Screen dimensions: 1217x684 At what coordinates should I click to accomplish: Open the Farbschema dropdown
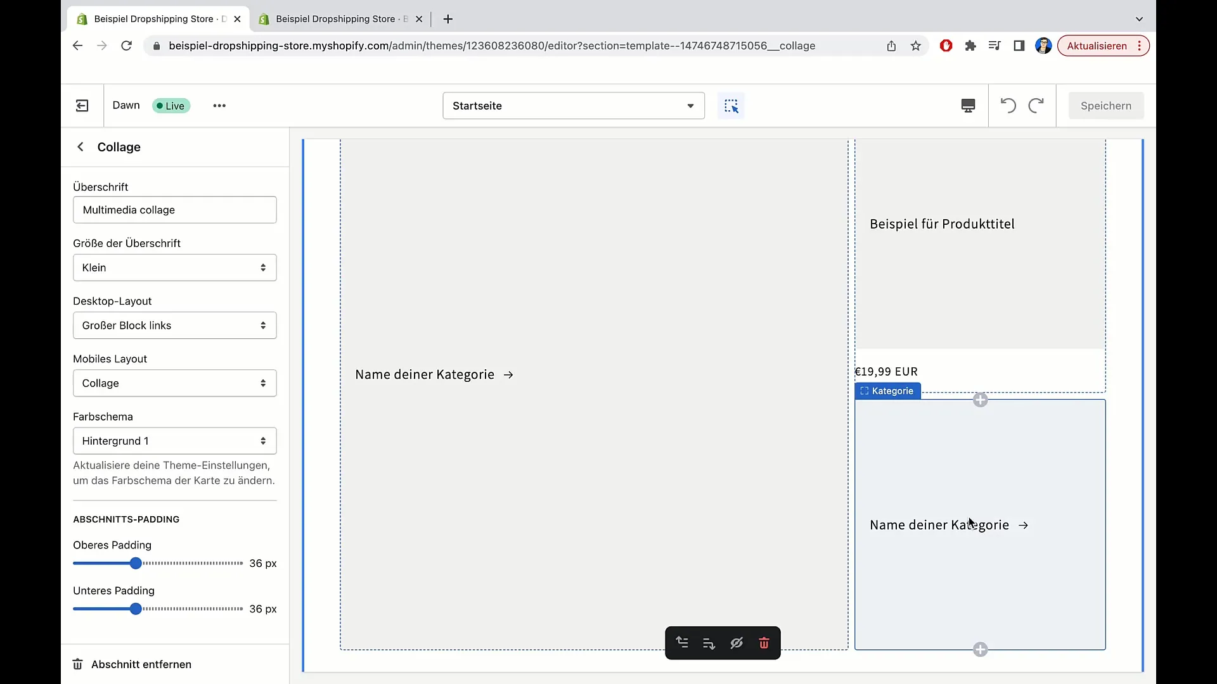[x=174, y=441]
